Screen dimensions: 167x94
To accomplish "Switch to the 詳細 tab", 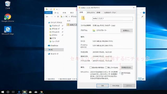I will (x=98, y=13).
